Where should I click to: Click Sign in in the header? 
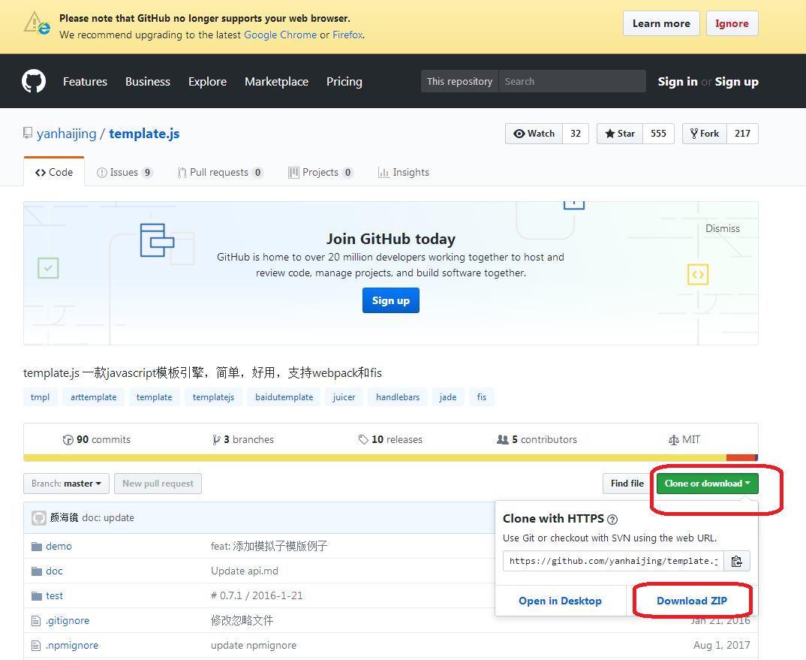(x=678, y=81)
